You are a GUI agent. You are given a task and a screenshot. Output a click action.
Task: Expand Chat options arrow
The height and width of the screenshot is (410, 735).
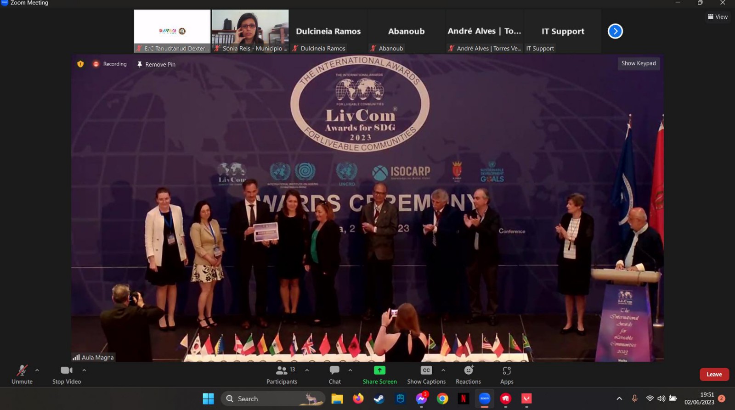point(350,370)
